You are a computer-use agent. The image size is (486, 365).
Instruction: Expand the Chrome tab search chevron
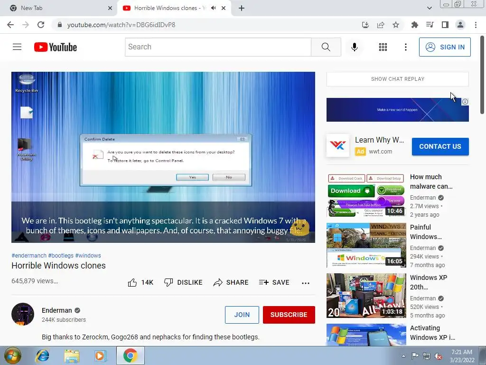[x=429, y=8]
